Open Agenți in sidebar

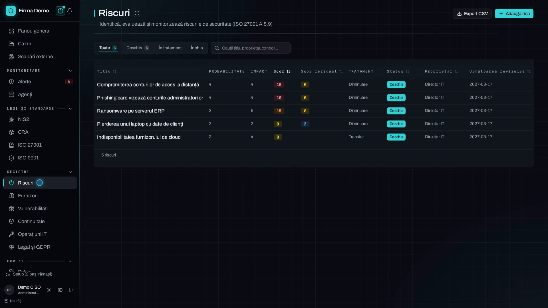coord(40,94)
